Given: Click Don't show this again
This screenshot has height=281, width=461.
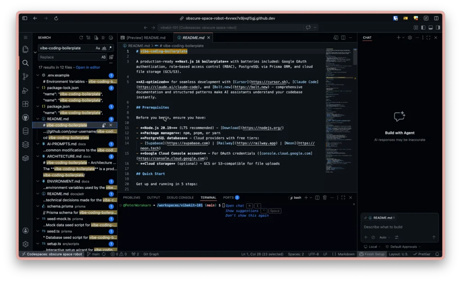Looking at the screenshot, I should tap(247, 215).
